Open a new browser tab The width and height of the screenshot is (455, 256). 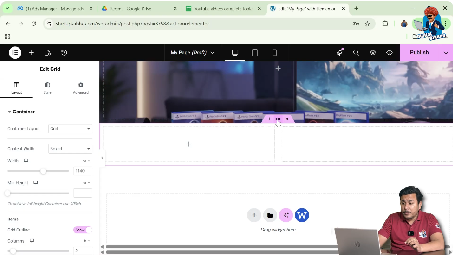point(356,9)
